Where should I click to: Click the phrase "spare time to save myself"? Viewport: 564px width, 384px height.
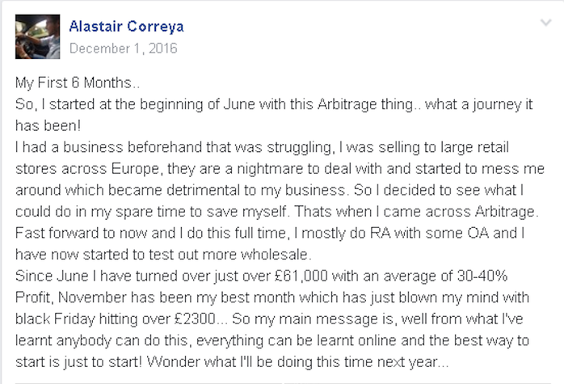201,212
